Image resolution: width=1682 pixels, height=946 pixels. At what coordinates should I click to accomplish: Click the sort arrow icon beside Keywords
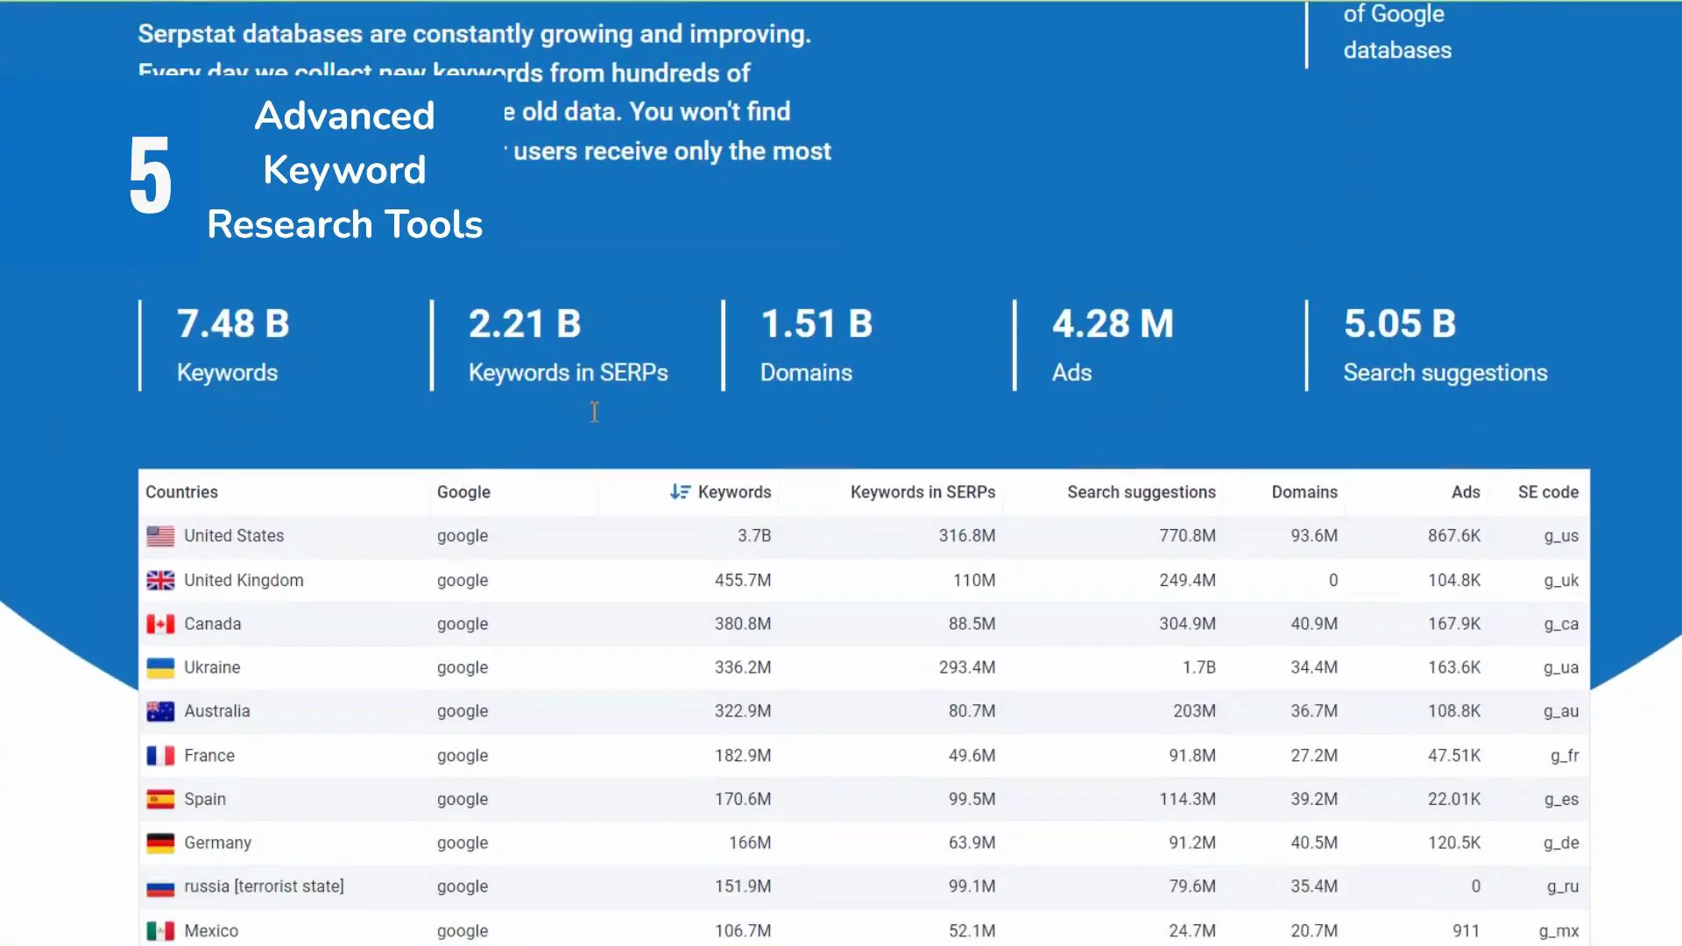click(x=680, y=492)
